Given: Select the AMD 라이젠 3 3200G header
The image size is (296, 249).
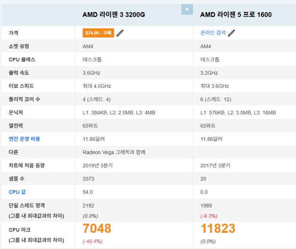Looking at the screenshot, I should coord(114,15).
